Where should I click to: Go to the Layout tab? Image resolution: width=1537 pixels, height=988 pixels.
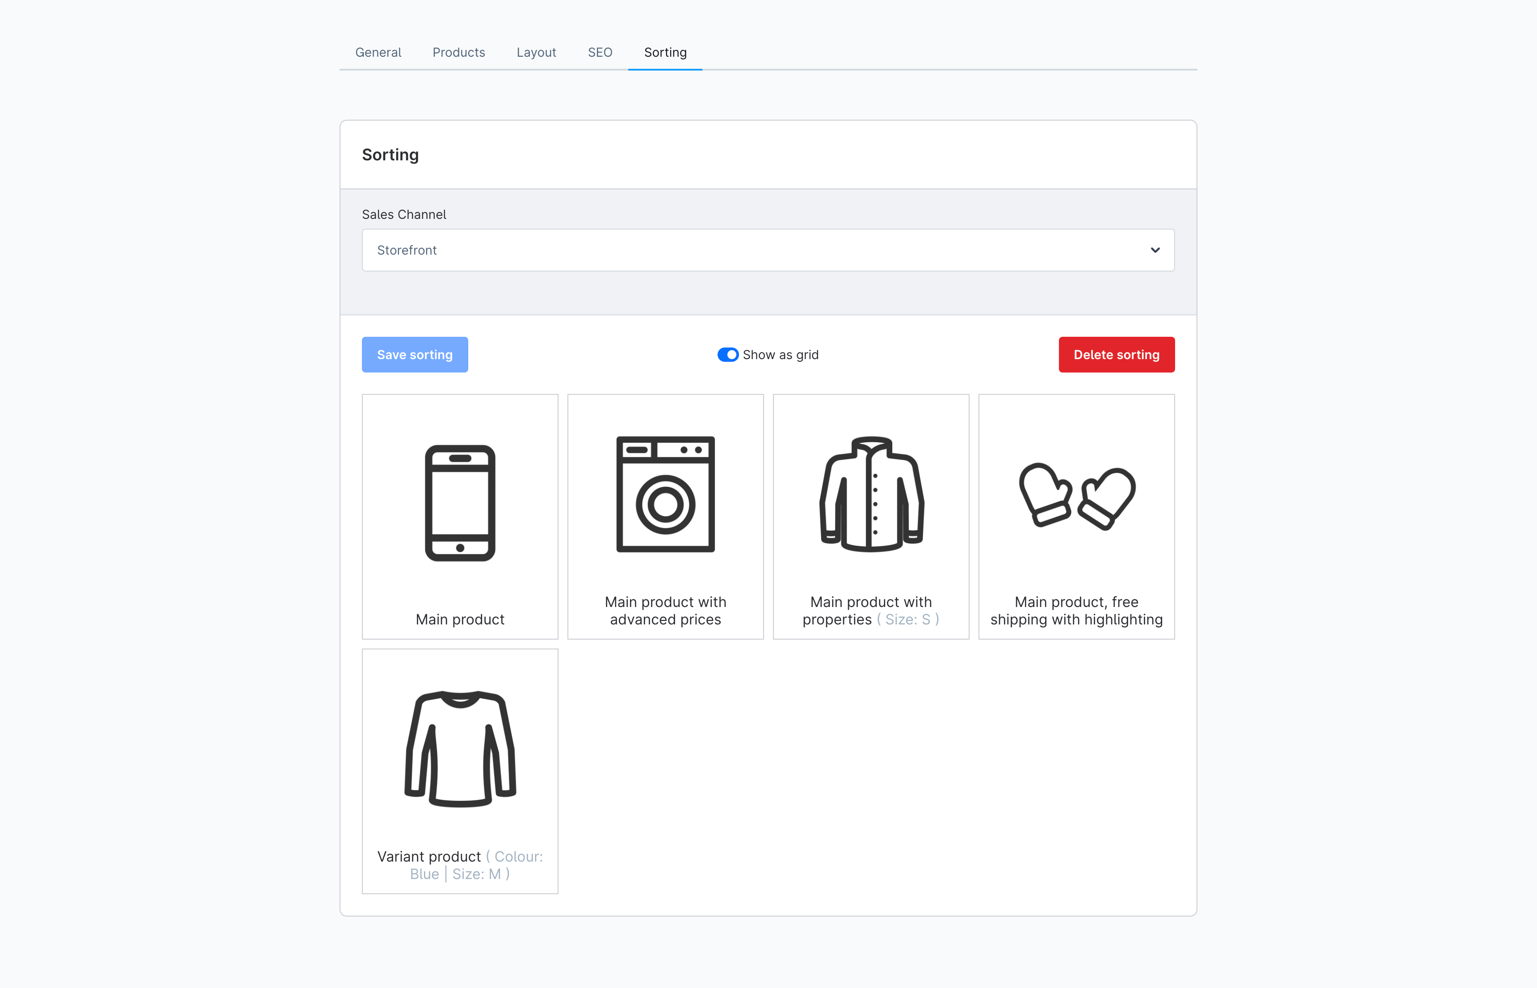(536, 53)
